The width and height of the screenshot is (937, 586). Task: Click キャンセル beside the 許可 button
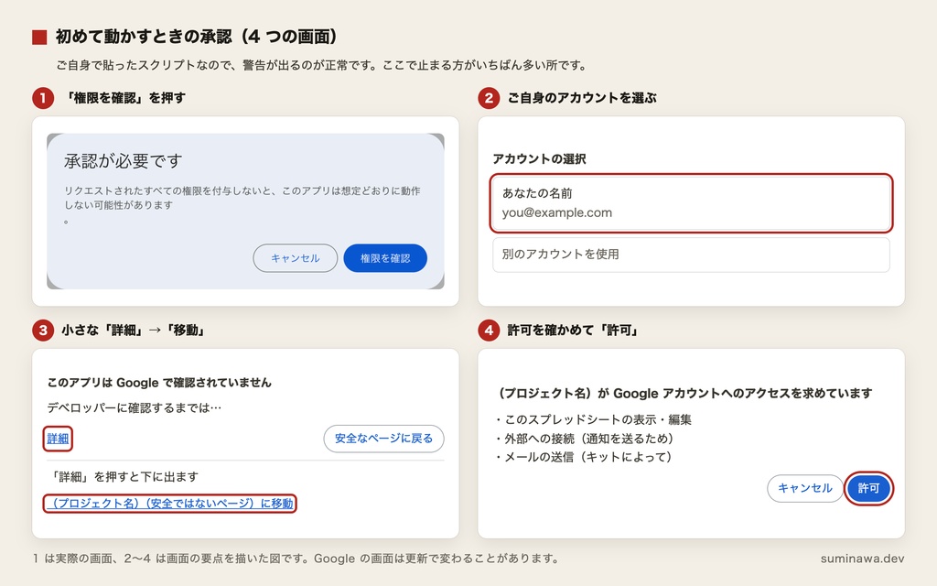click(x=805, y=488)
